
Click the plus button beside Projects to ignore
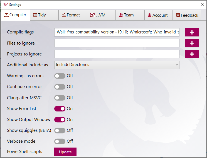click(x=192, y=54)
